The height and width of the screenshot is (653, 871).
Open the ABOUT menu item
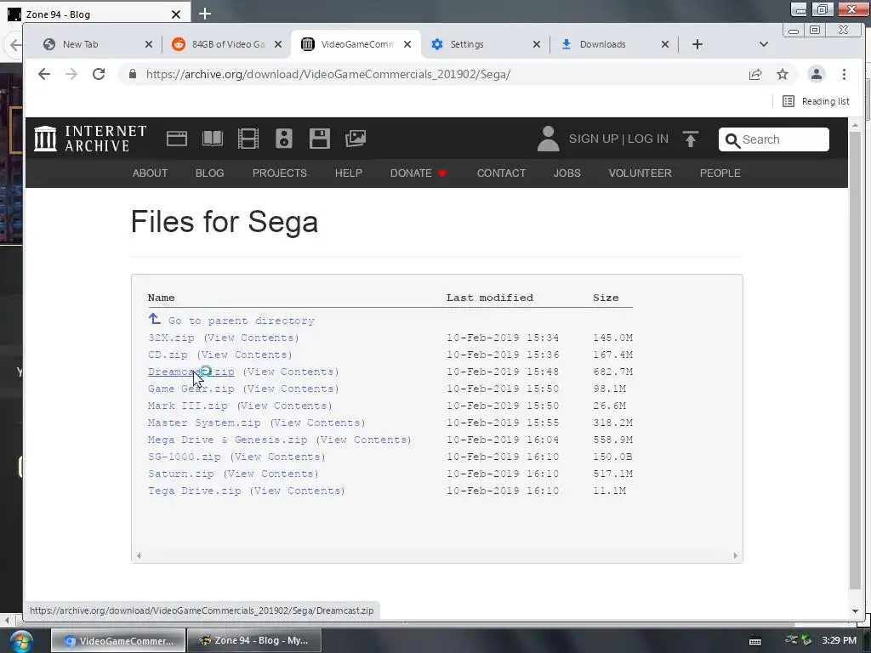pyautogui.click(x=150, y=173)
